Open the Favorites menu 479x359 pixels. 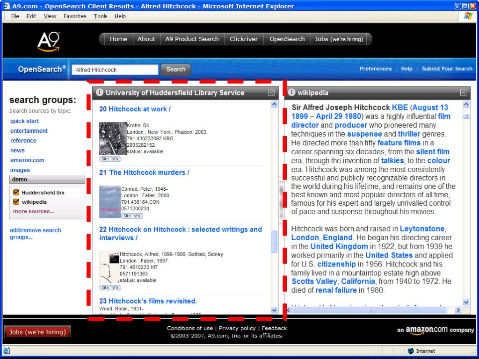point(75,16)
